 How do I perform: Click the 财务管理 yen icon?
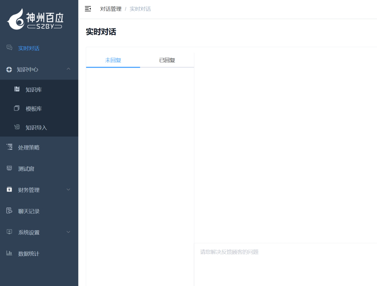(9, 189)
